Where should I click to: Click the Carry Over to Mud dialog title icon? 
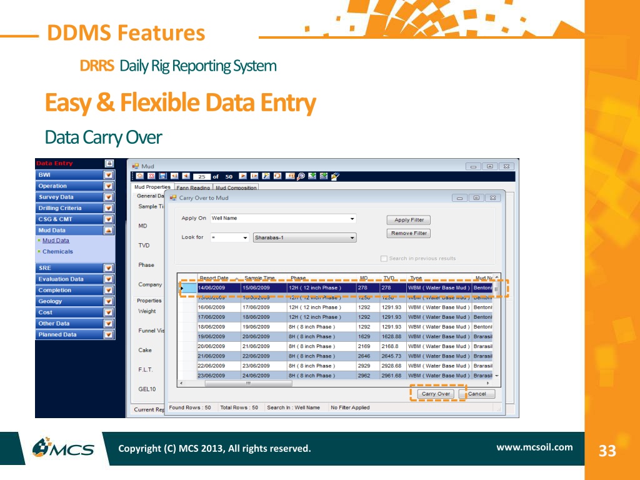tap(173, 197)
